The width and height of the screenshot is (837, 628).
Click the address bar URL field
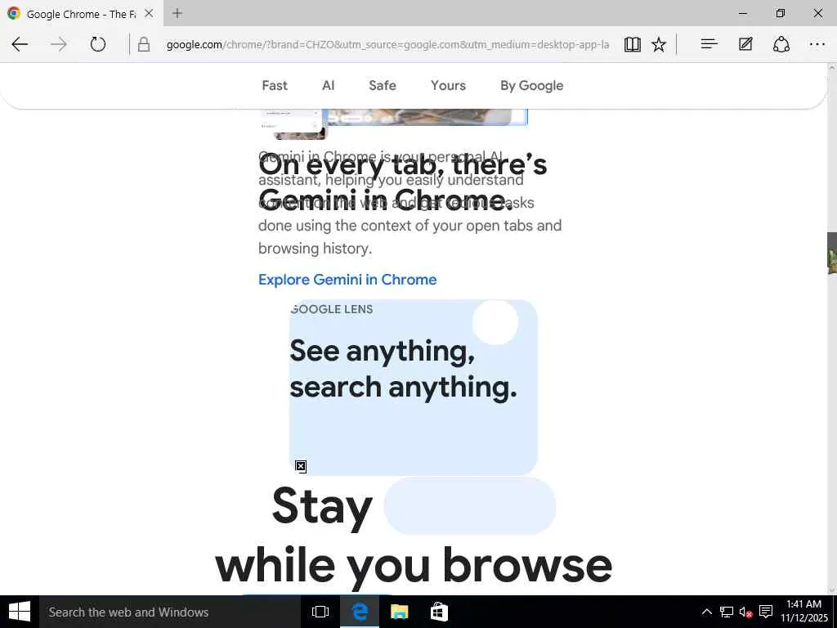387,44
